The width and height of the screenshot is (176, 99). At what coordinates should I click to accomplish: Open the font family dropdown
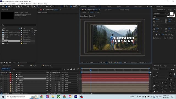point(159,13)
